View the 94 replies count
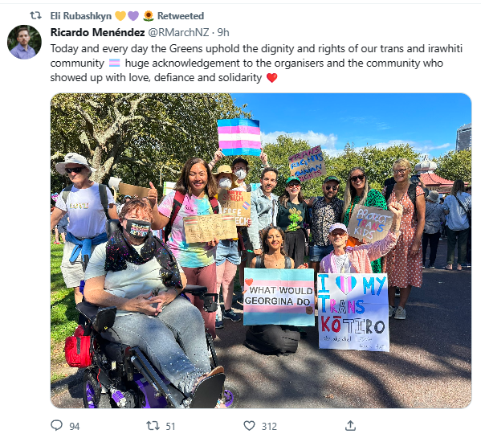481x438 pixels. pyautogui.click(x=74, y=426)
